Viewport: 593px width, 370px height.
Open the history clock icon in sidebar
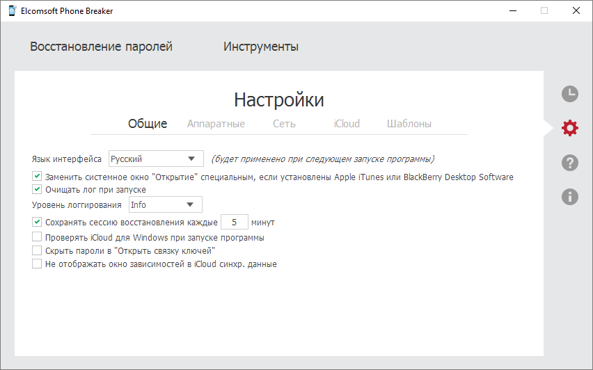(x=569, y=94)
